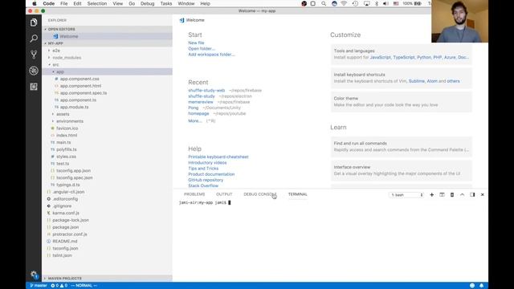
Task: Select the bash terminal dropdown
Action: [x=406, y=195]
